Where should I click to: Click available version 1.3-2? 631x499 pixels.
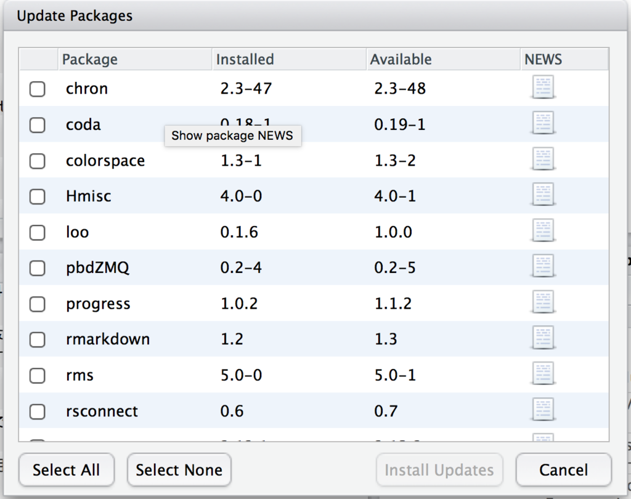395,161
